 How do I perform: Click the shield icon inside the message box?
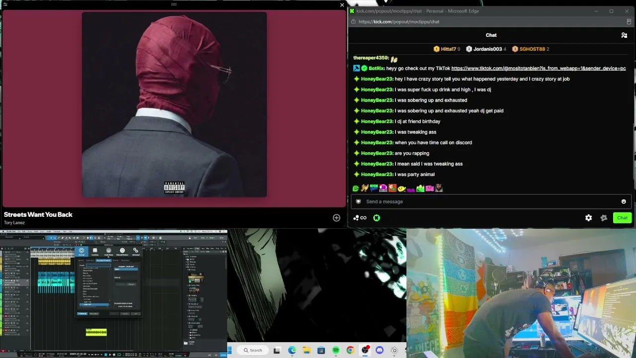point(358,201)
